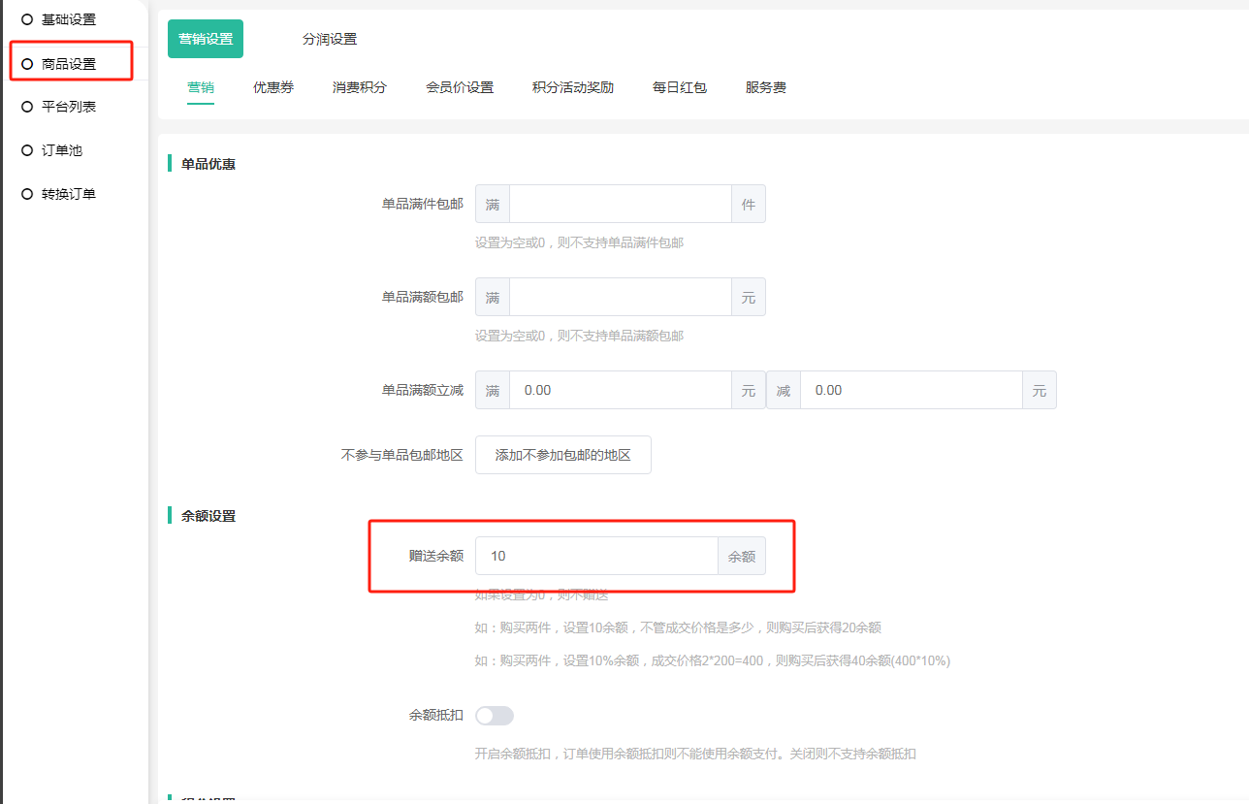Click the circle icon beside 平台列表
The height and width of the screenshot is (804, 1249).
27,107
